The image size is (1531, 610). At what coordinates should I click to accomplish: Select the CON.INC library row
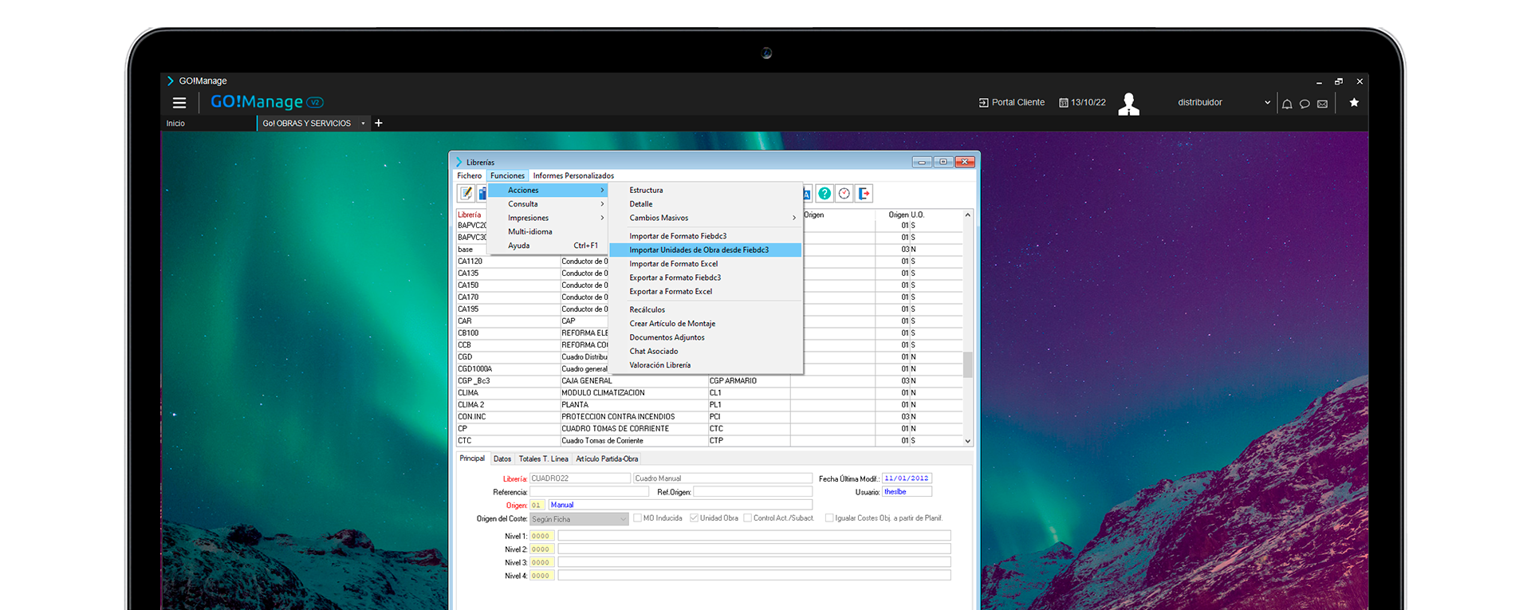pyautogui.click(x=710, y=417)
